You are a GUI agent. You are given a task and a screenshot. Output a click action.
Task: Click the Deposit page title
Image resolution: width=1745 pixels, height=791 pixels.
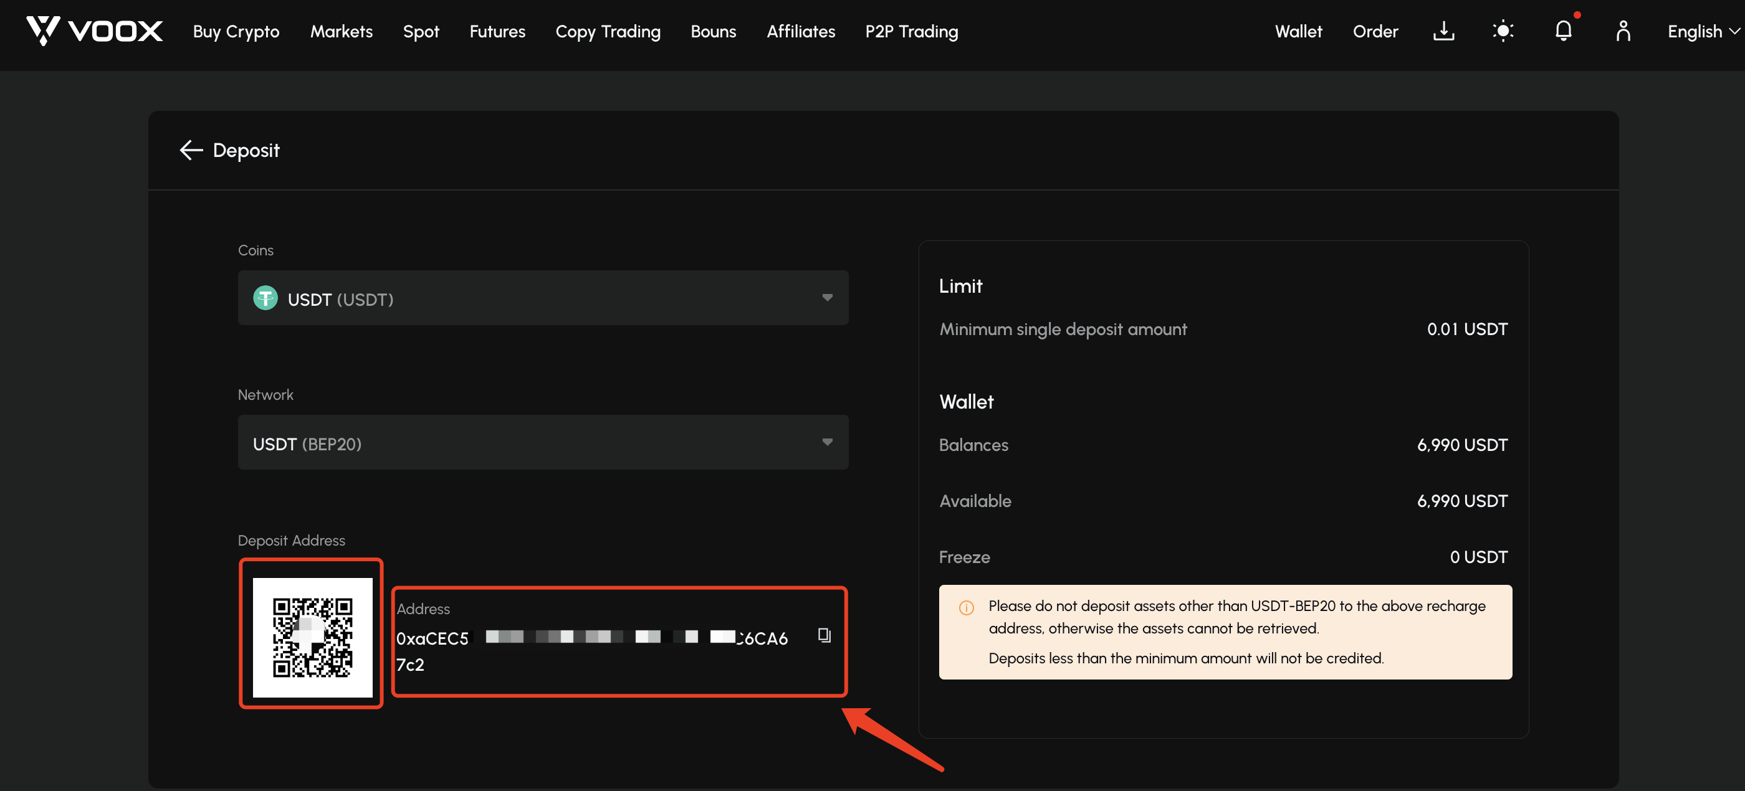pyautogui.click(x=246, y=150)
